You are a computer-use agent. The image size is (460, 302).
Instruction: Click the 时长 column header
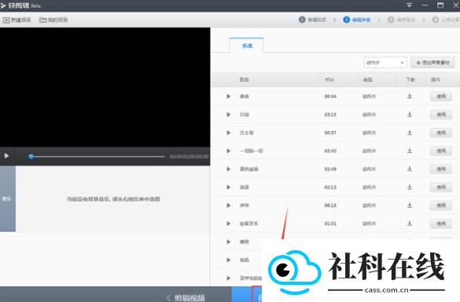pyautogui.click(x=329, y=79)
